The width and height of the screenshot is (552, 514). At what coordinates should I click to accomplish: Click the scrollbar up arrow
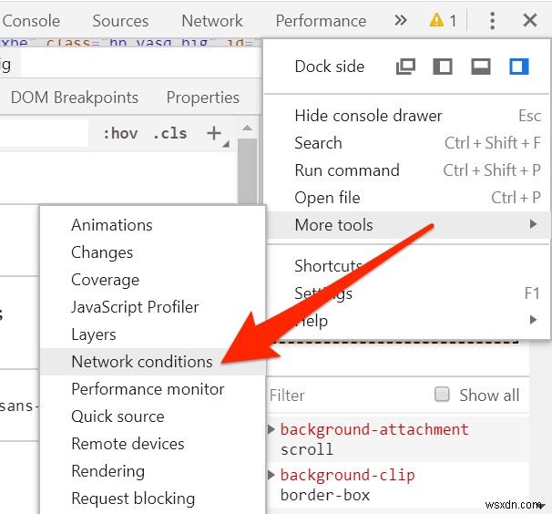coord(247,128)
